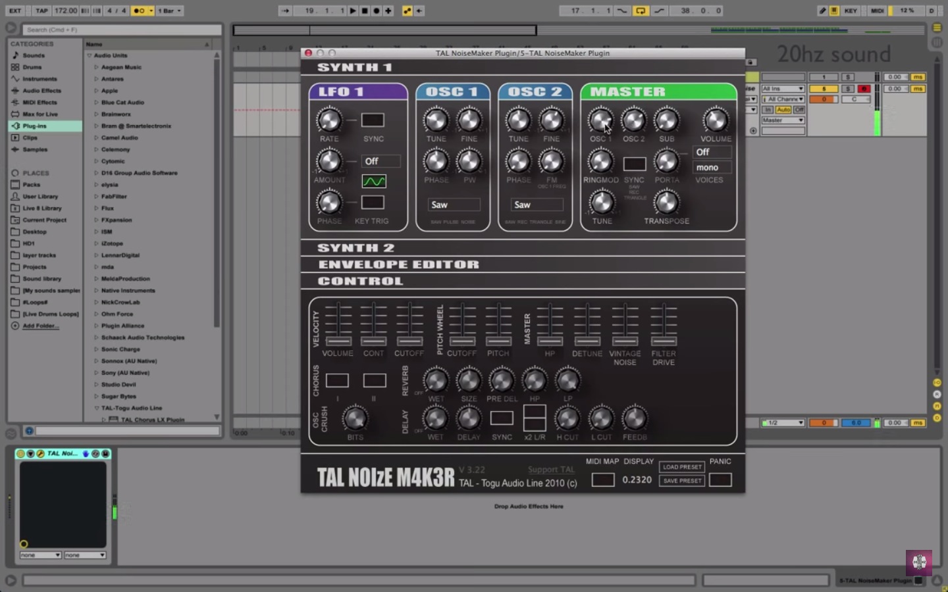Toggle draw mode pencil icon
Screen dimensions: 948x592
[822, 11]
